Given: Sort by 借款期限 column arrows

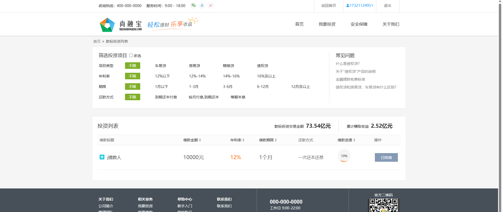Looking at the screenshot, I should tap(276, 140).
